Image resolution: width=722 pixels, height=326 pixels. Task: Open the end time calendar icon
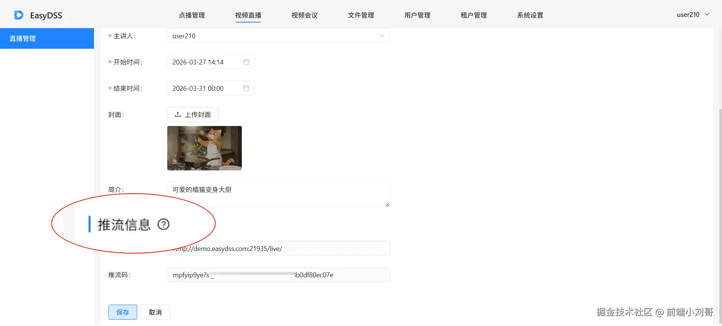point(246,88)
